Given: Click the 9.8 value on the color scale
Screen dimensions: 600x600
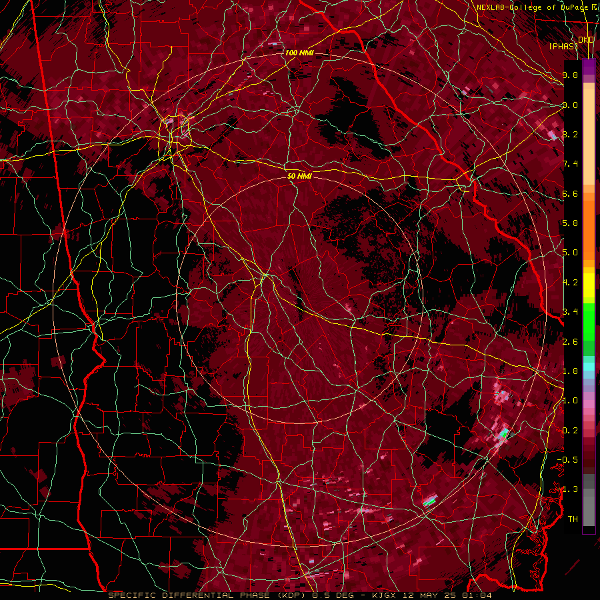Looking at the screenshot, I should (x=570, y=75).
